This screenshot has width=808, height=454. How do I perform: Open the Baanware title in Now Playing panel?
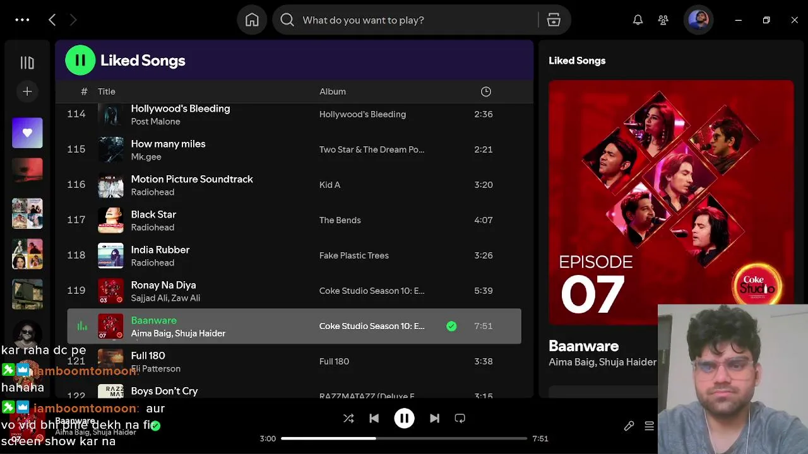(583, 346)
